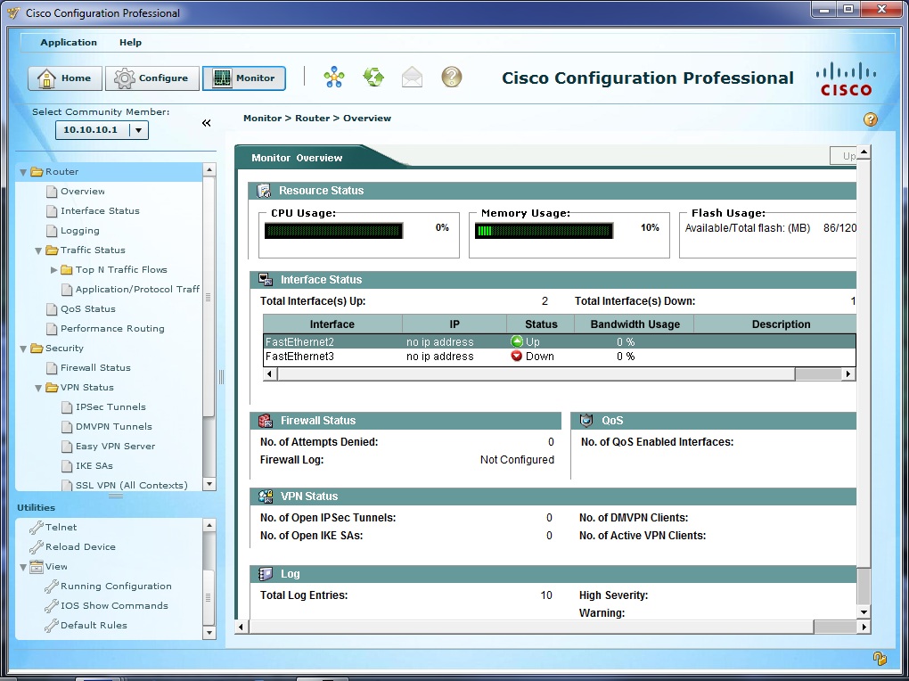Viewport: 909px width, 681px height.
Task: Click the Interface Status section icon
Action: click(x=266, y=280)
